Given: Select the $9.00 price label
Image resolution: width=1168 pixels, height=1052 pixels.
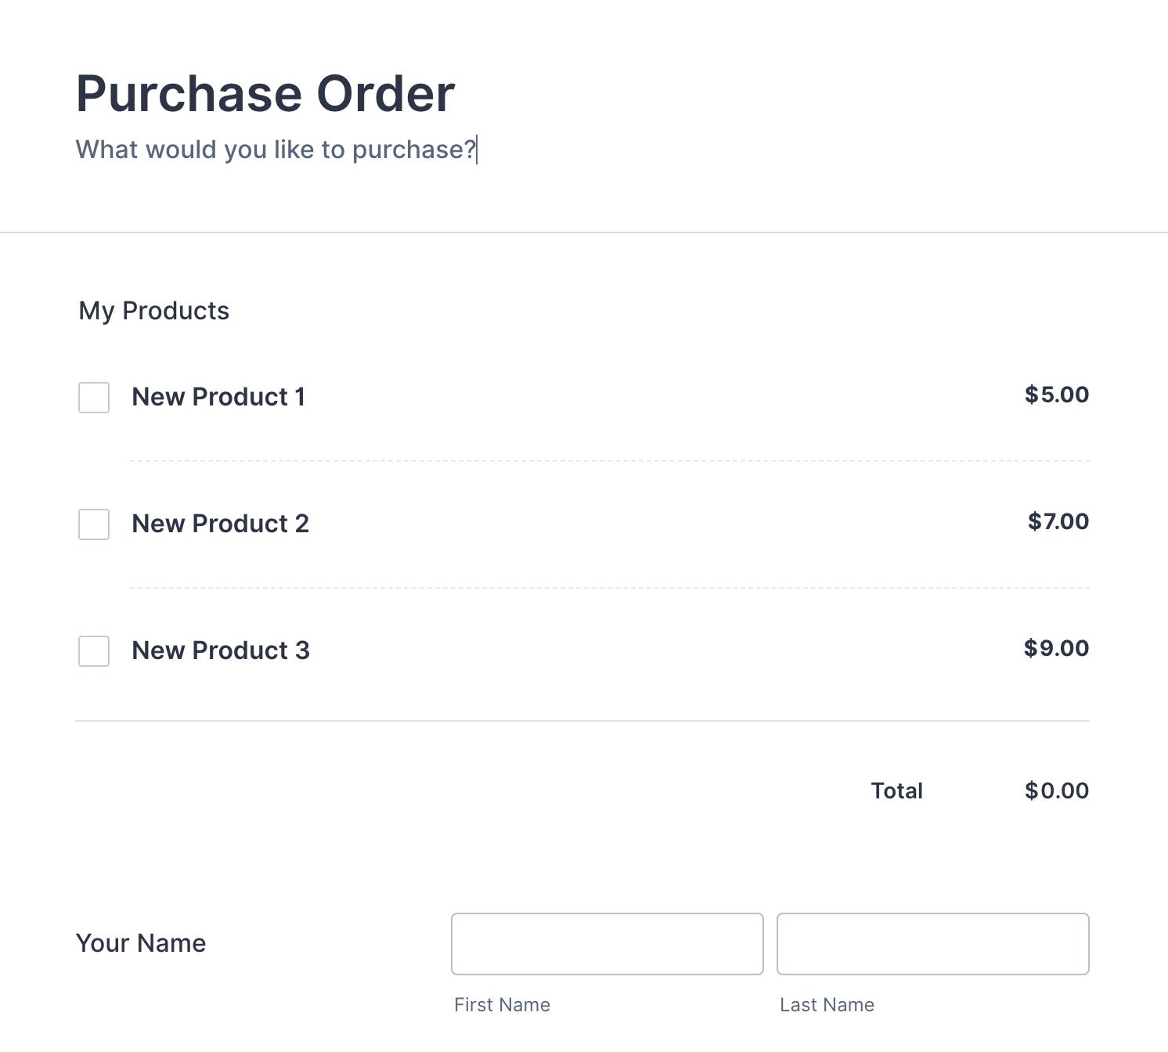Looking at the screenshot, I should point(1055,648).
